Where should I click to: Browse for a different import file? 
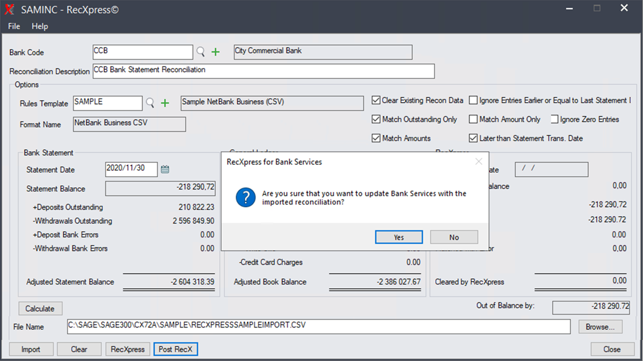[x=600, y=327]
